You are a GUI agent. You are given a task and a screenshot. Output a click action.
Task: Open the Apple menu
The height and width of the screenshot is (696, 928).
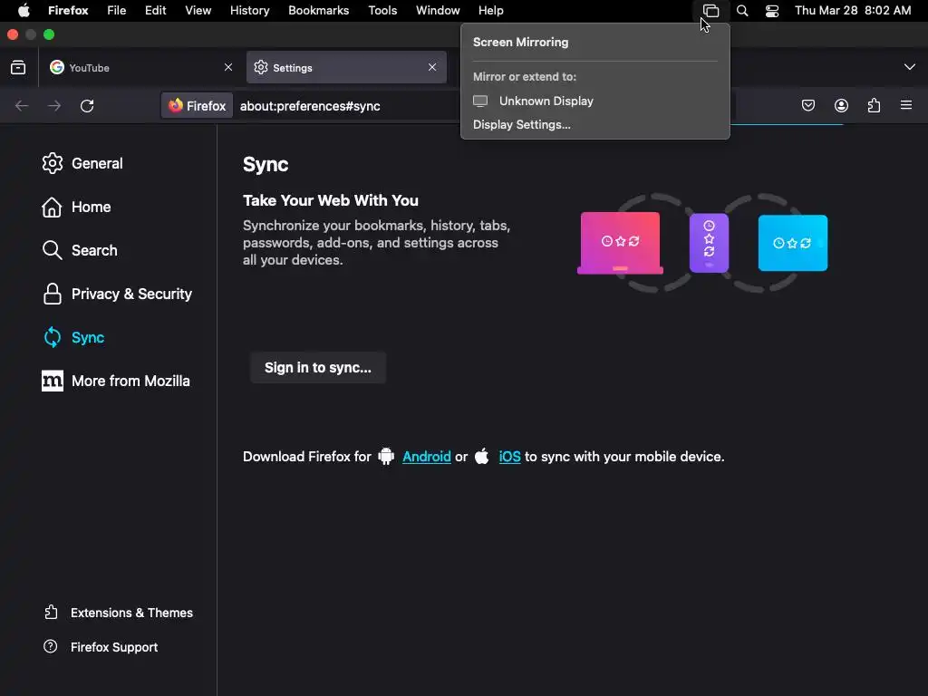tap(24, 11)
